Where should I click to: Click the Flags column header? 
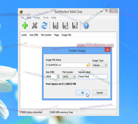(57, 35)
